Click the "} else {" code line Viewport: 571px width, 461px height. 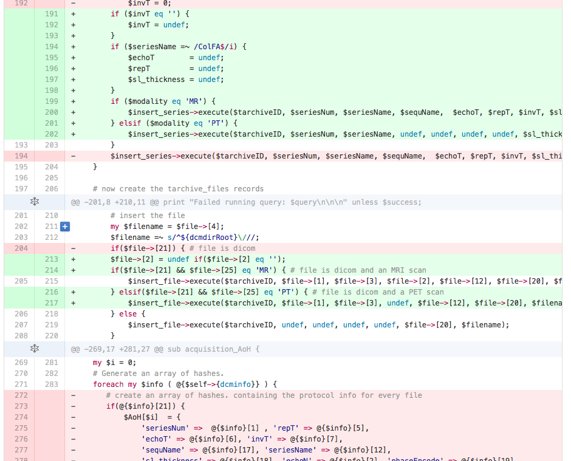tap(128, 314)
